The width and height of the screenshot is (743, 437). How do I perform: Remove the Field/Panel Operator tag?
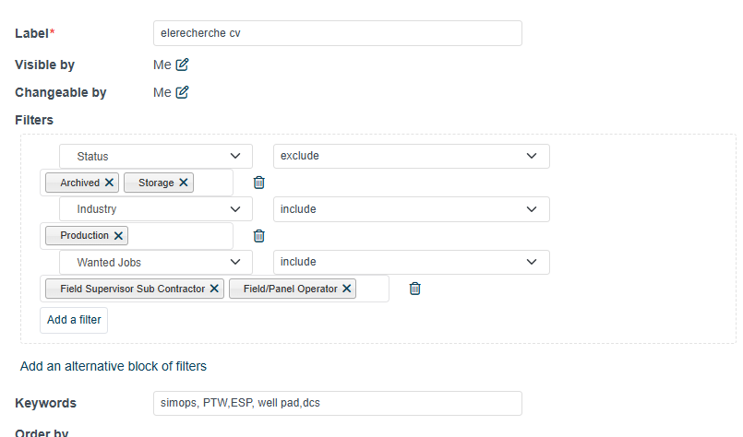(347, 289)
